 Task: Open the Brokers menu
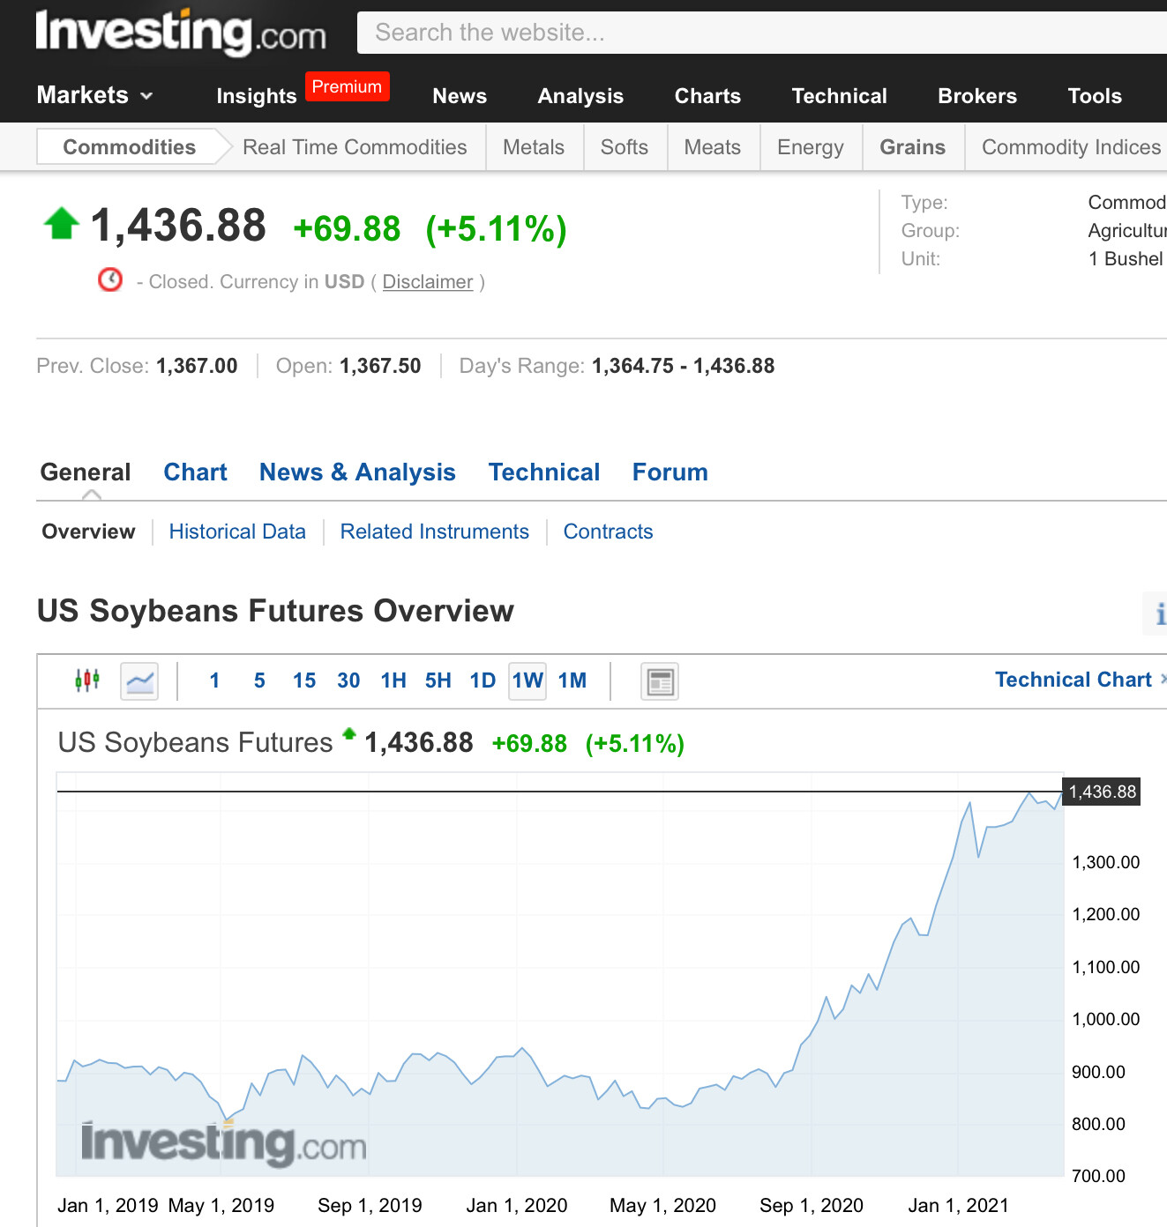click(977, 96)
